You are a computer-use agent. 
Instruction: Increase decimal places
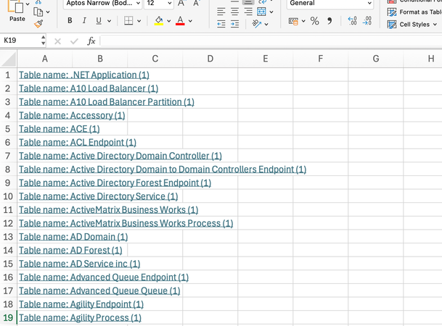[x=352, y=21]
